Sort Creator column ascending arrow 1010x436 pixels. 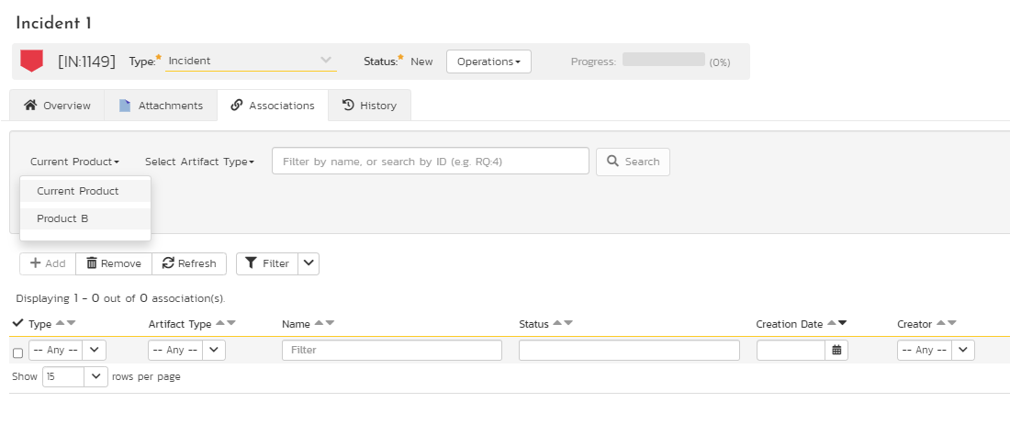point(941,323)
